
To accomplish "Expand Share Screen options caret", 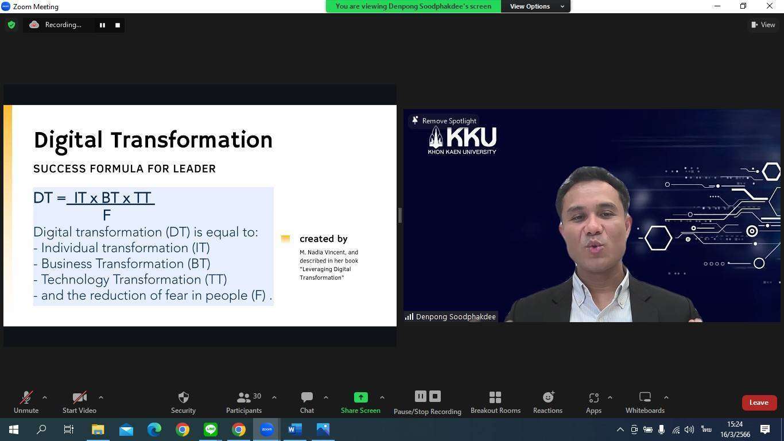I will tap(382, 397).
